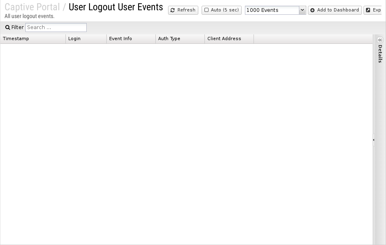Open the 1000 Events dropdown arrow
This screenshot has height=245, width=386.
click(302, 10)
